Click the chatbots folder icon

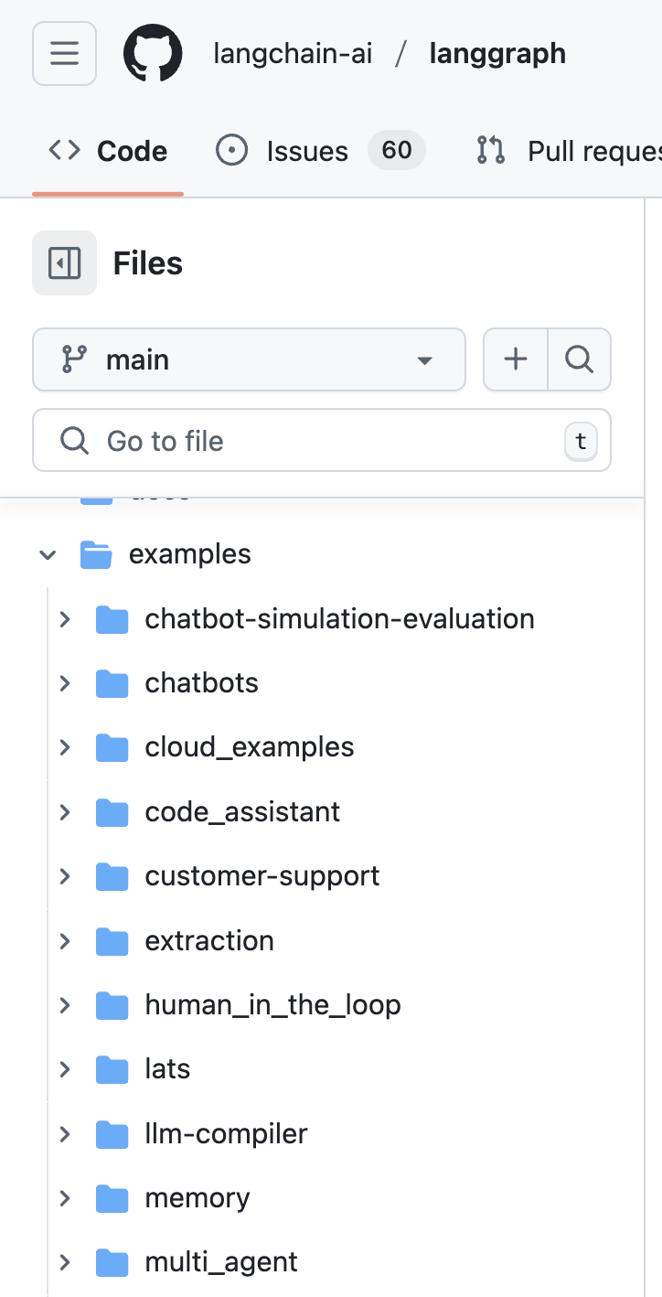click(112, 683)
